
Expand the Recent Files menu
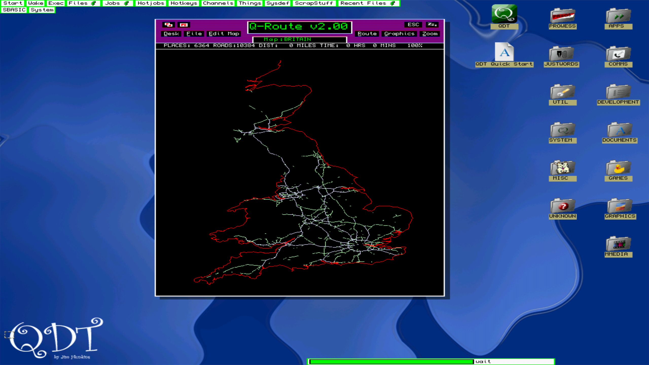click(369, 3)
